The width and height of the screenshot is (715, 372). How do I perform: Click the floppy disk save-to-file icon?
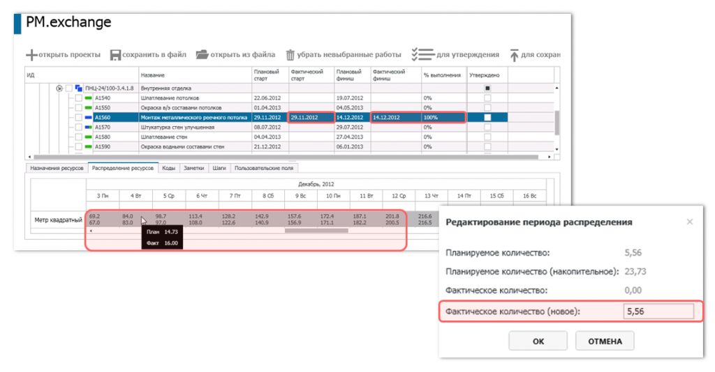[x=115, y=55]
